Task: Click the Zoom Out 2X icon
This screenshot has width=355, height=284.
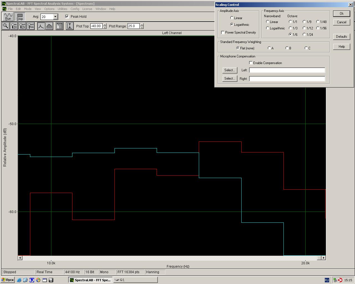Action: click(22, 26)
